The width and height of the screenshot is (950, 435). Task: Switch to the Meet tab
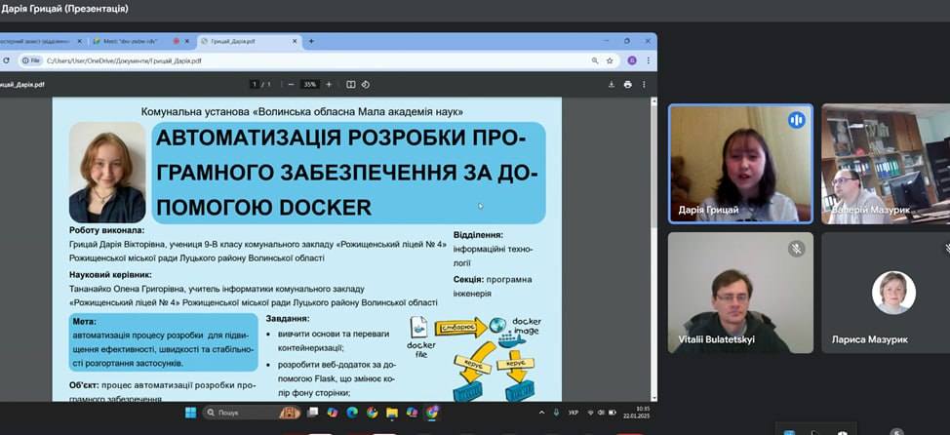point(127,41)
